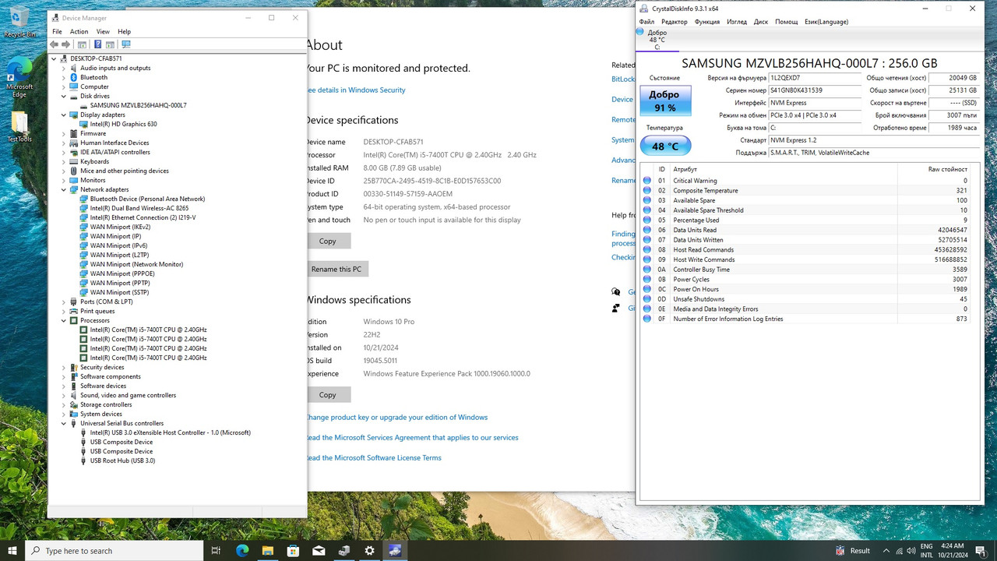
Task: Select Audio inputs and outputs speaker icon
Action: pyautogui.click(x=74, y=68)
